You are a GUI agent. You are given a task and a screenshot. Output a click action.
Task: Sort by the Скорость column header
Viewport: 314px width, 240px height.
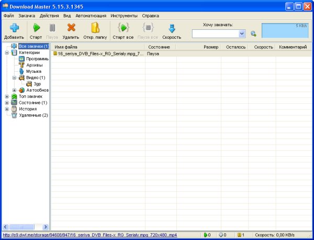click(x=262, y=47)
